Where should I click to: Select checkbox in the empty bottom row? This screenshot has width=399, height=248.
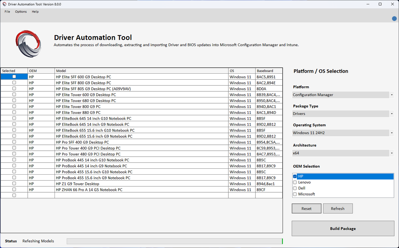pos(14,196)
